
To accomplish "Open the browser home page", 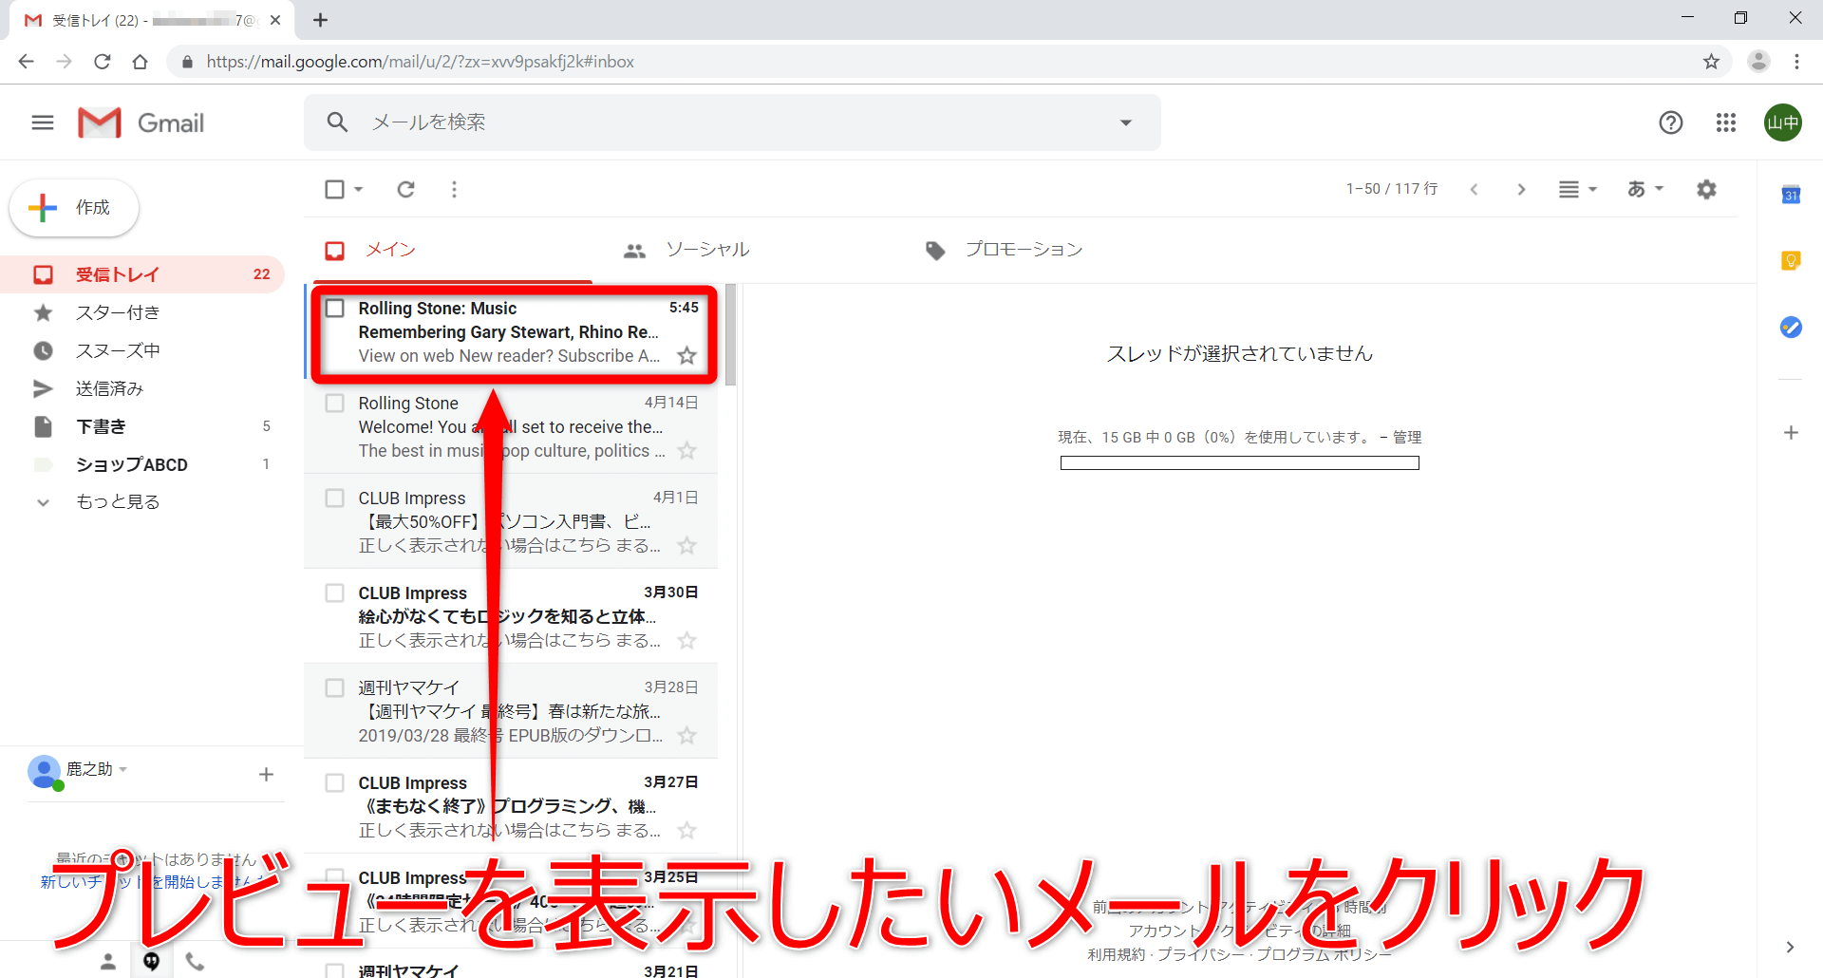I will click(140, 62).
